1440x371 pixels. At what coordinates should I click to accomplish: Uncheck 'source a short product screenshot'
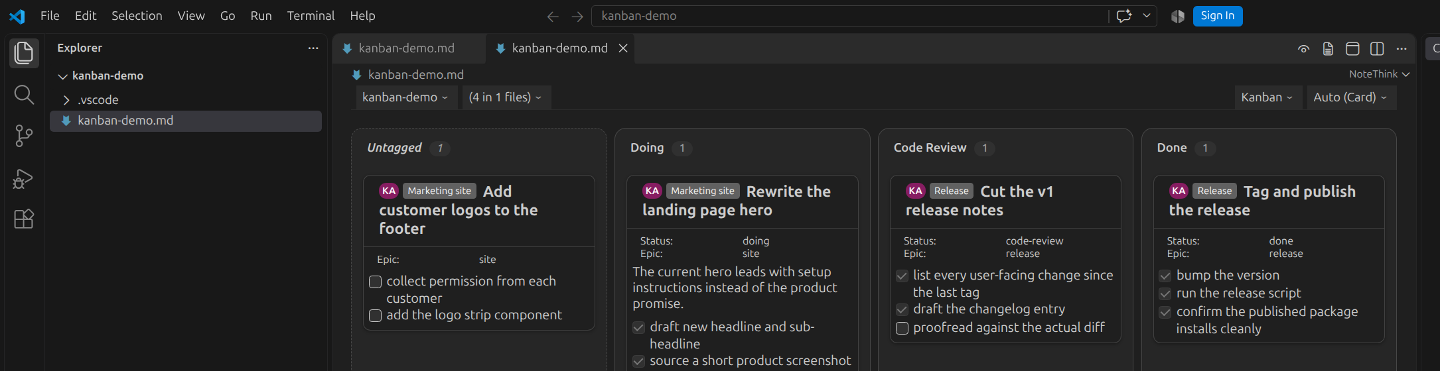638,361
